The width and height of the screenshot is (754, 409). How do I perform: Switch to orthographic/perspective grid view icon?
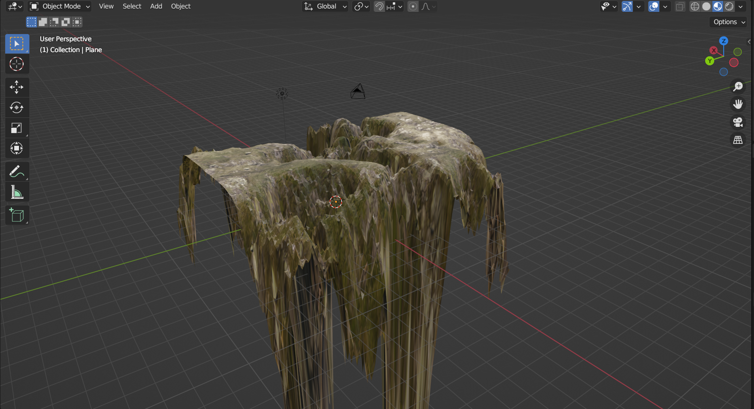(x=738, y=140)
